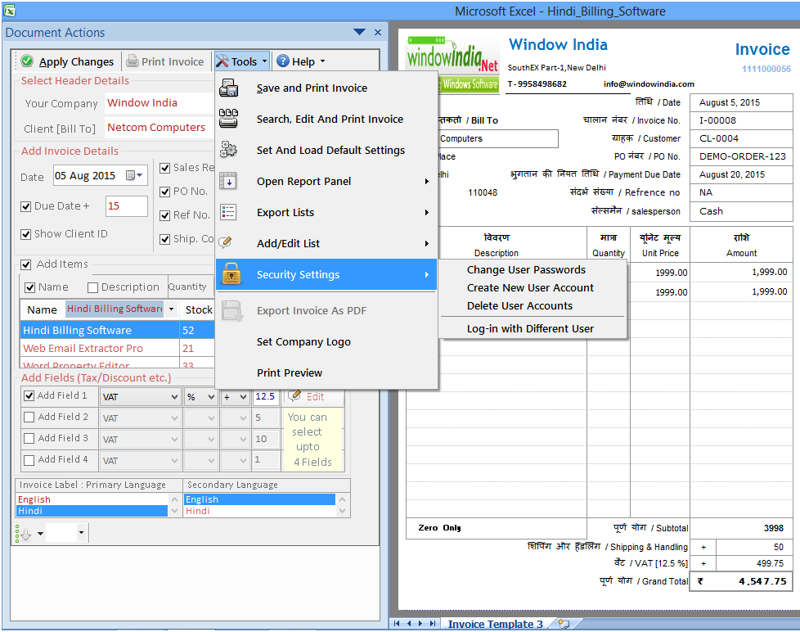Go to next sheet navigation arrow
The width and height of the screenshot is (800, 632).
pyautogui.click(x=420, y=623)
